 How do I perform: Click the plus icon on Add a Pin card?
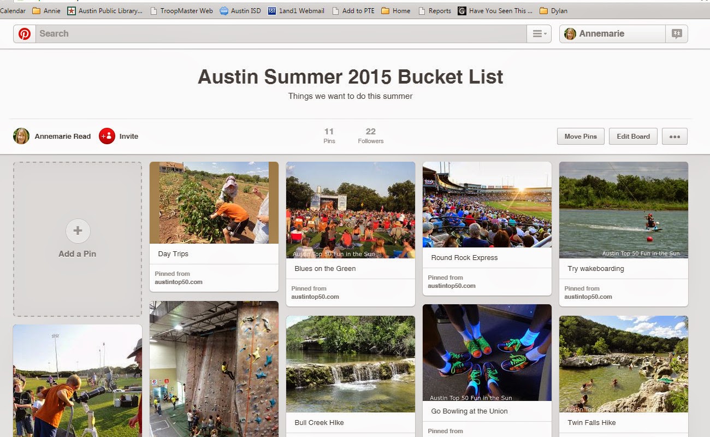(x=78, y=231)
